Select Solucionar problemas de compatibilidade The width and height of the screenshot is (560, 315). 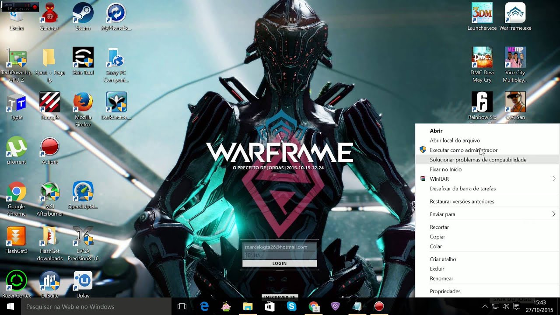[487, 160]
